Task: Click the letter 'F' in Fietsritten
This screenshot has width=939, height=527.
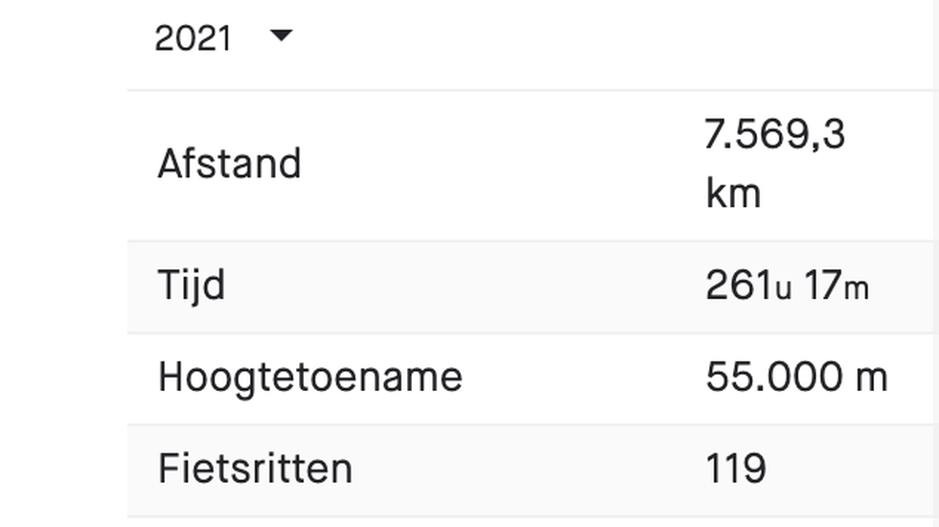Action: tap(169, 469)
